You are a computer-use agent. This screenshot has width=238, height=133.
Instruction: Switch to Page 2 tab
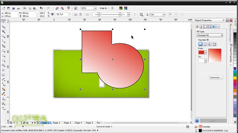(57, 123)
